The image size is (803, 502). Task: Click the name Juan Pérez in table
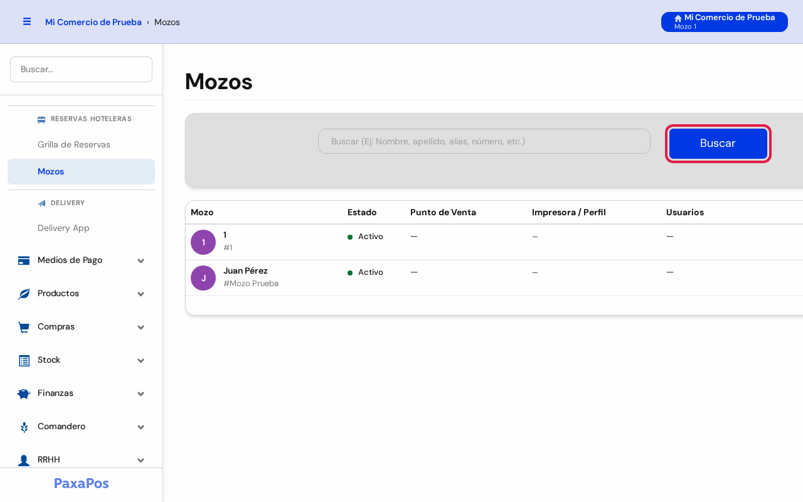tap(245, 270)
